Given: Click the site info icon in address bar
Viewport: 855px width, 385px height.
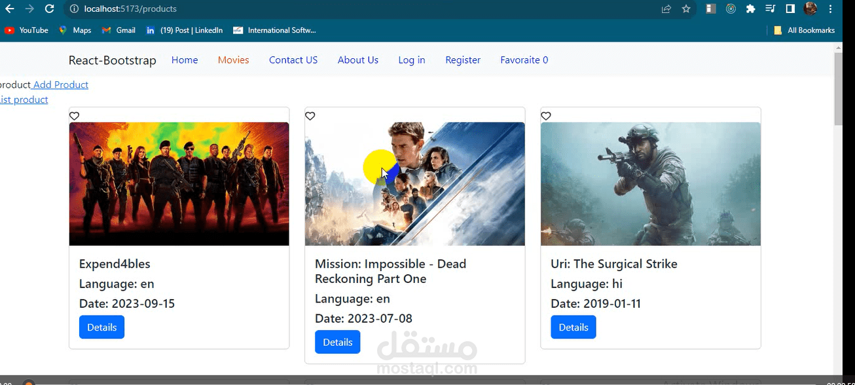Looking at the screenshot, I should pos(74,9).
